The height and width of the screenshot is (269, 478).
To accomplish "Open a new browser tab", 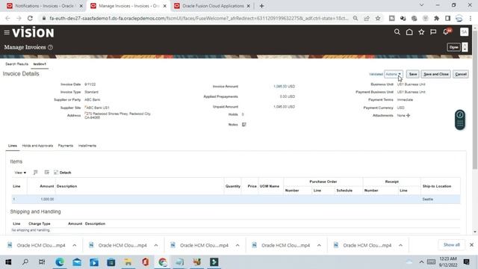I will tap(261, 6).
